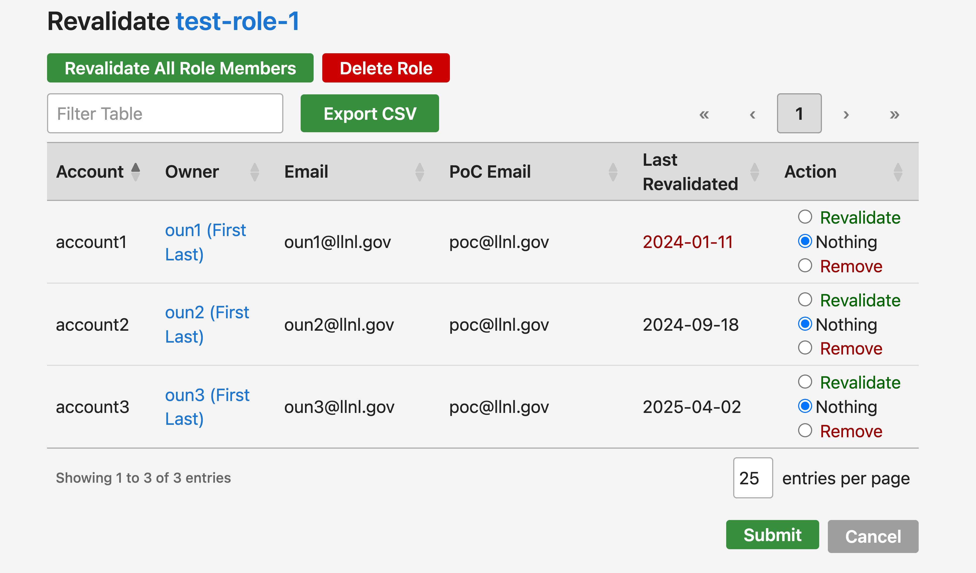The width and height of the screenshot is (976, 573).
Task: Click the Filter Table input field
Action: pos(165,114)
